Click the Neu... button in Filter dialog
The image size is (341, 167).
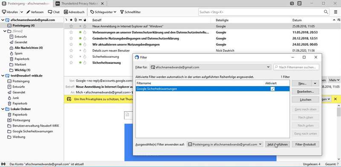(302, 83)
